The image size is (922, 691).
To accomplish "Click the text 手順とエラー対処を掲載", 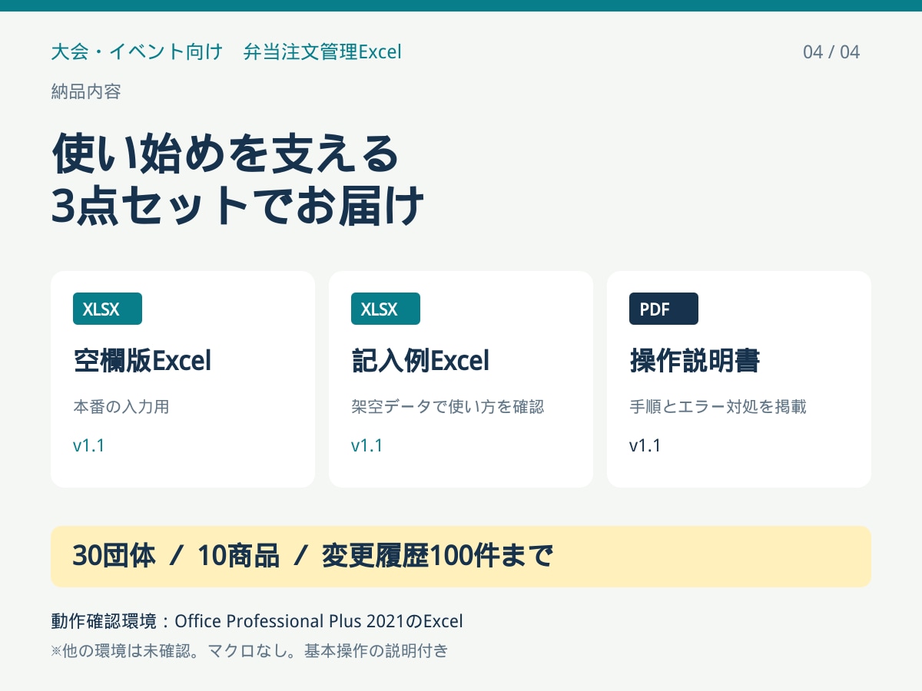I will click(x=718, y=407).
